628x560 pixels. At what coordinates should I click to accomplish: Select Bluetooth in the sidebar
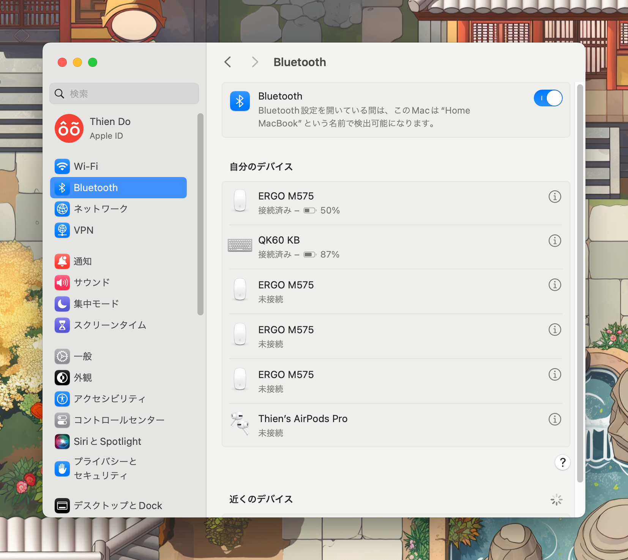pos(118,188)
